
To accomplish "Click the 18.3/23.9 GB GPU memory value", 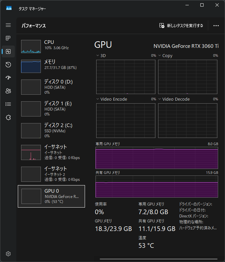I will click(x=113, y=229).
